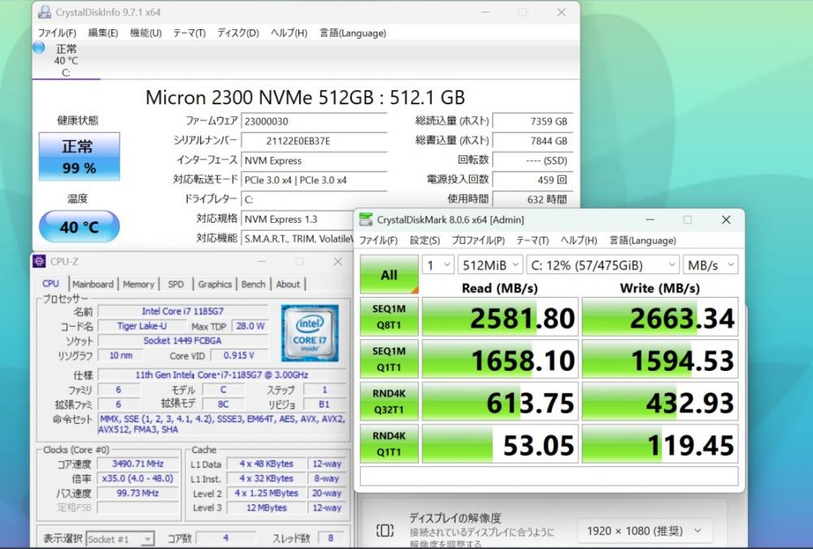This screenshot has height=549, width=813.
Task: Click the core speed value 3490.71 MHz
Action: coord(137,464)
